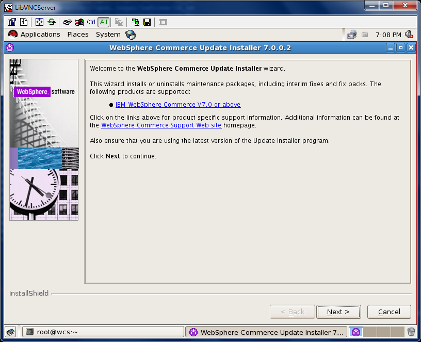Click the installer window menu icon
Viewport: 421px width, 342px height.
(x=10, y=47)
